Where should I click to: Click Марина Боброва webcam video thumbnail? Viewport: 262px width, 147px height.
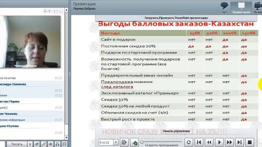[30, 42]
